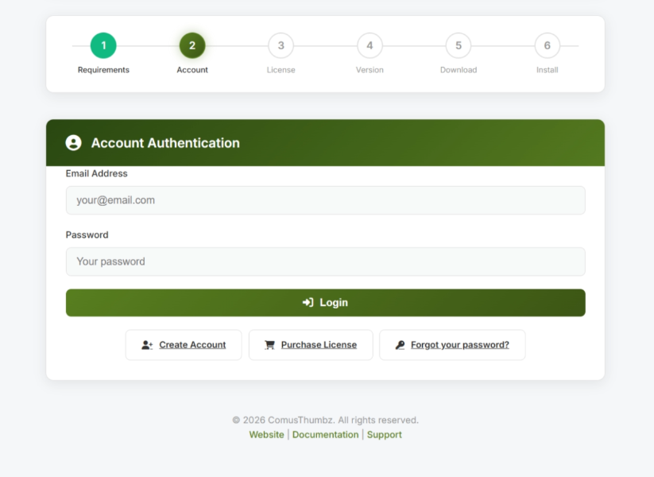
Task: Click the Forgot your password? link
Action: tap(459, 345)
